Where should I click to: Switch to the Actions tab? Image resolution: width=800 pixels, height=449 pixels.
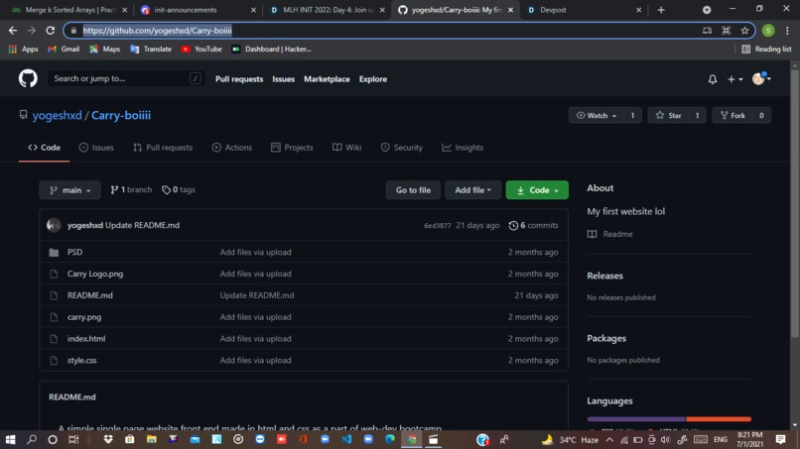[232, 148]
